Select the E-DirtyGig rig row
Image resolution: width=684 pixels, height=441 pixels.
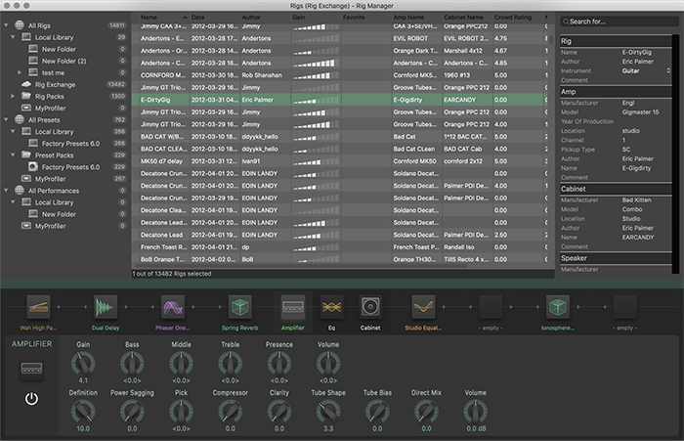tap(339, 100)
